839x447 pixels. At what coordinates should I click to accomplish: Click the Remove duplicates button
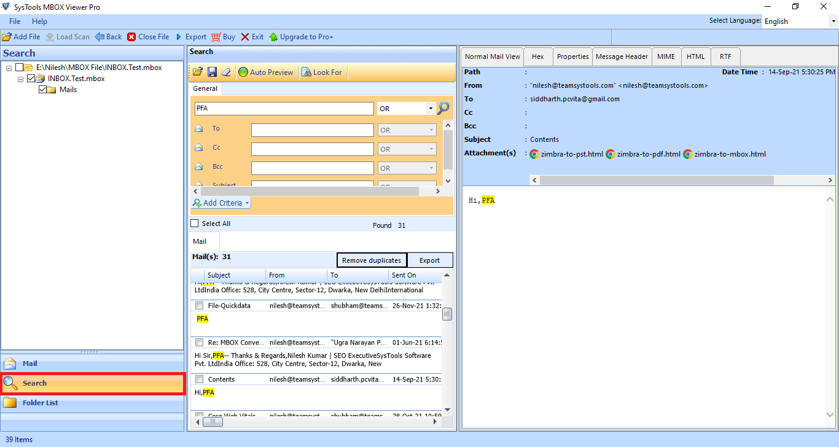[372, 260]
